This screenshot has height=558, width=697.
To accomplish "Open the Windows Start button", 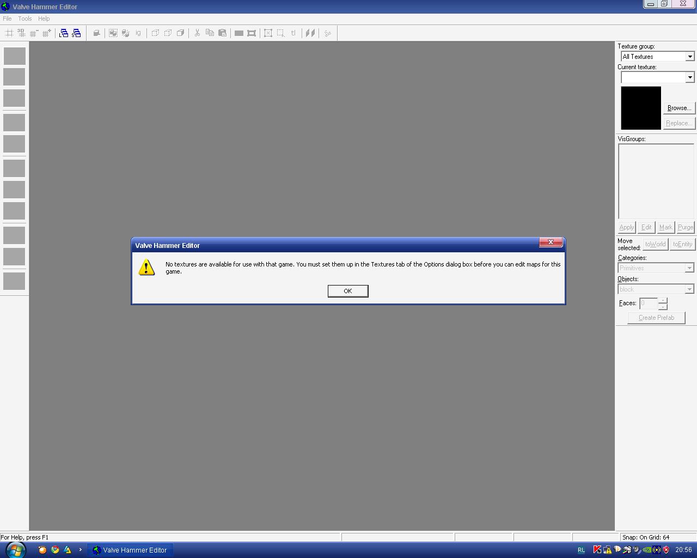I will tap(15, 550).
